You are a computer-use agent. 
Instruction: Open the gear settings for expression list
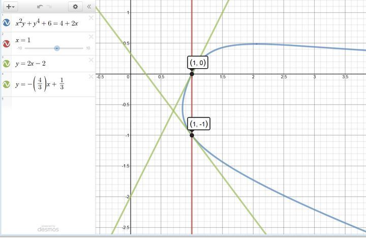[75, 7]
